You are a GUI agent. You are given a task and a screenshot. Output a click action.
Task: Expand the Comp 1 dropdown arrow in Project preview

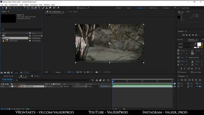(x=23, y=15)
